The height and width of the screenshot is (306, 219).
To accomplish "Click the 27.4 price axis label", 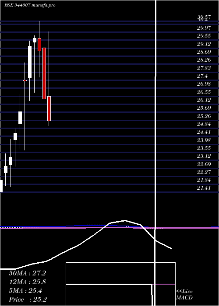I will pos(202,76).
